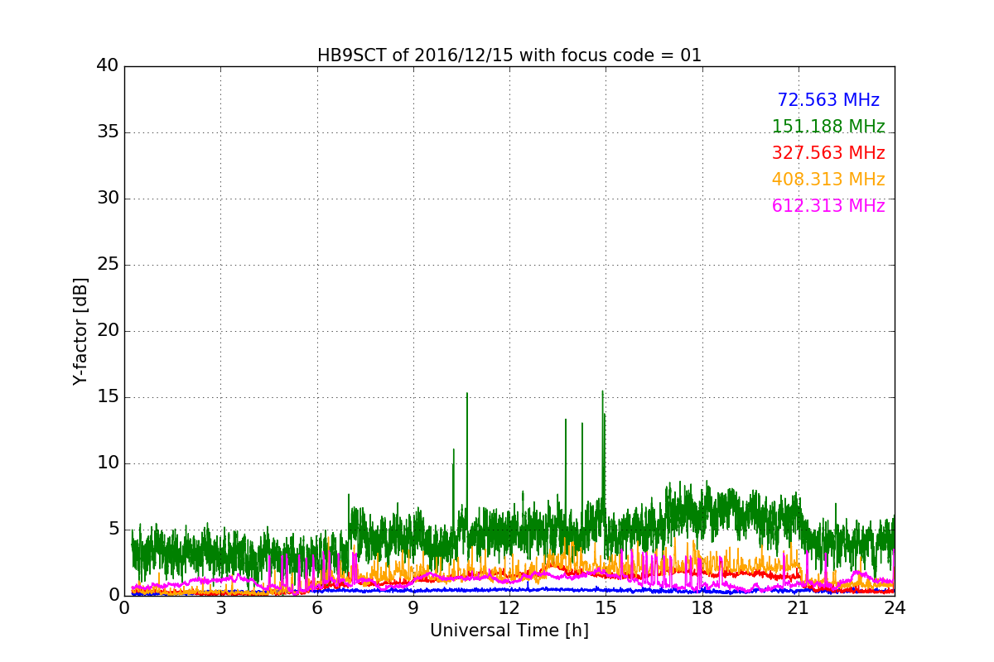The width and height of the screenshot is (994, 662).
Task: Click the y-axis tick label 20
Action: coord(108,331)
